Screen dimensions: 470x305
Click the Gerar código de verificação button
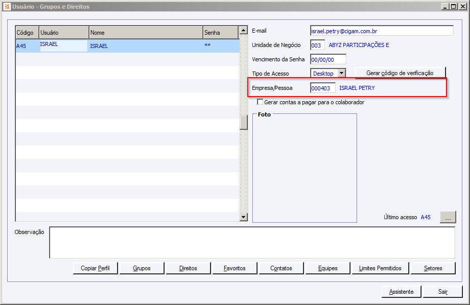pyautogui.click(x=400, y=73)
